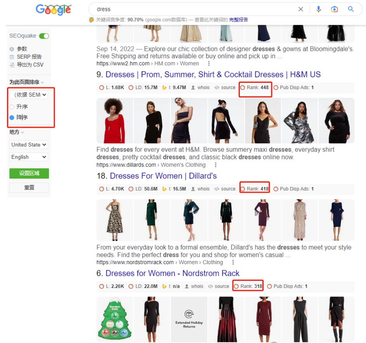
Task: Open the United States country dropdown
Action: click(29, 145)
